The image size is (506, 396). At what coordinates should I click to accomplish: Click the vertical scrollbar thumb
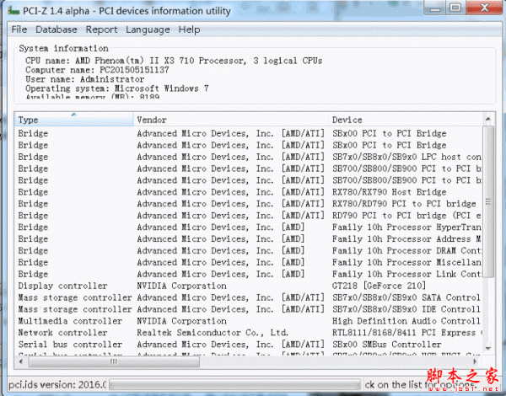click(x=488, y=201)
